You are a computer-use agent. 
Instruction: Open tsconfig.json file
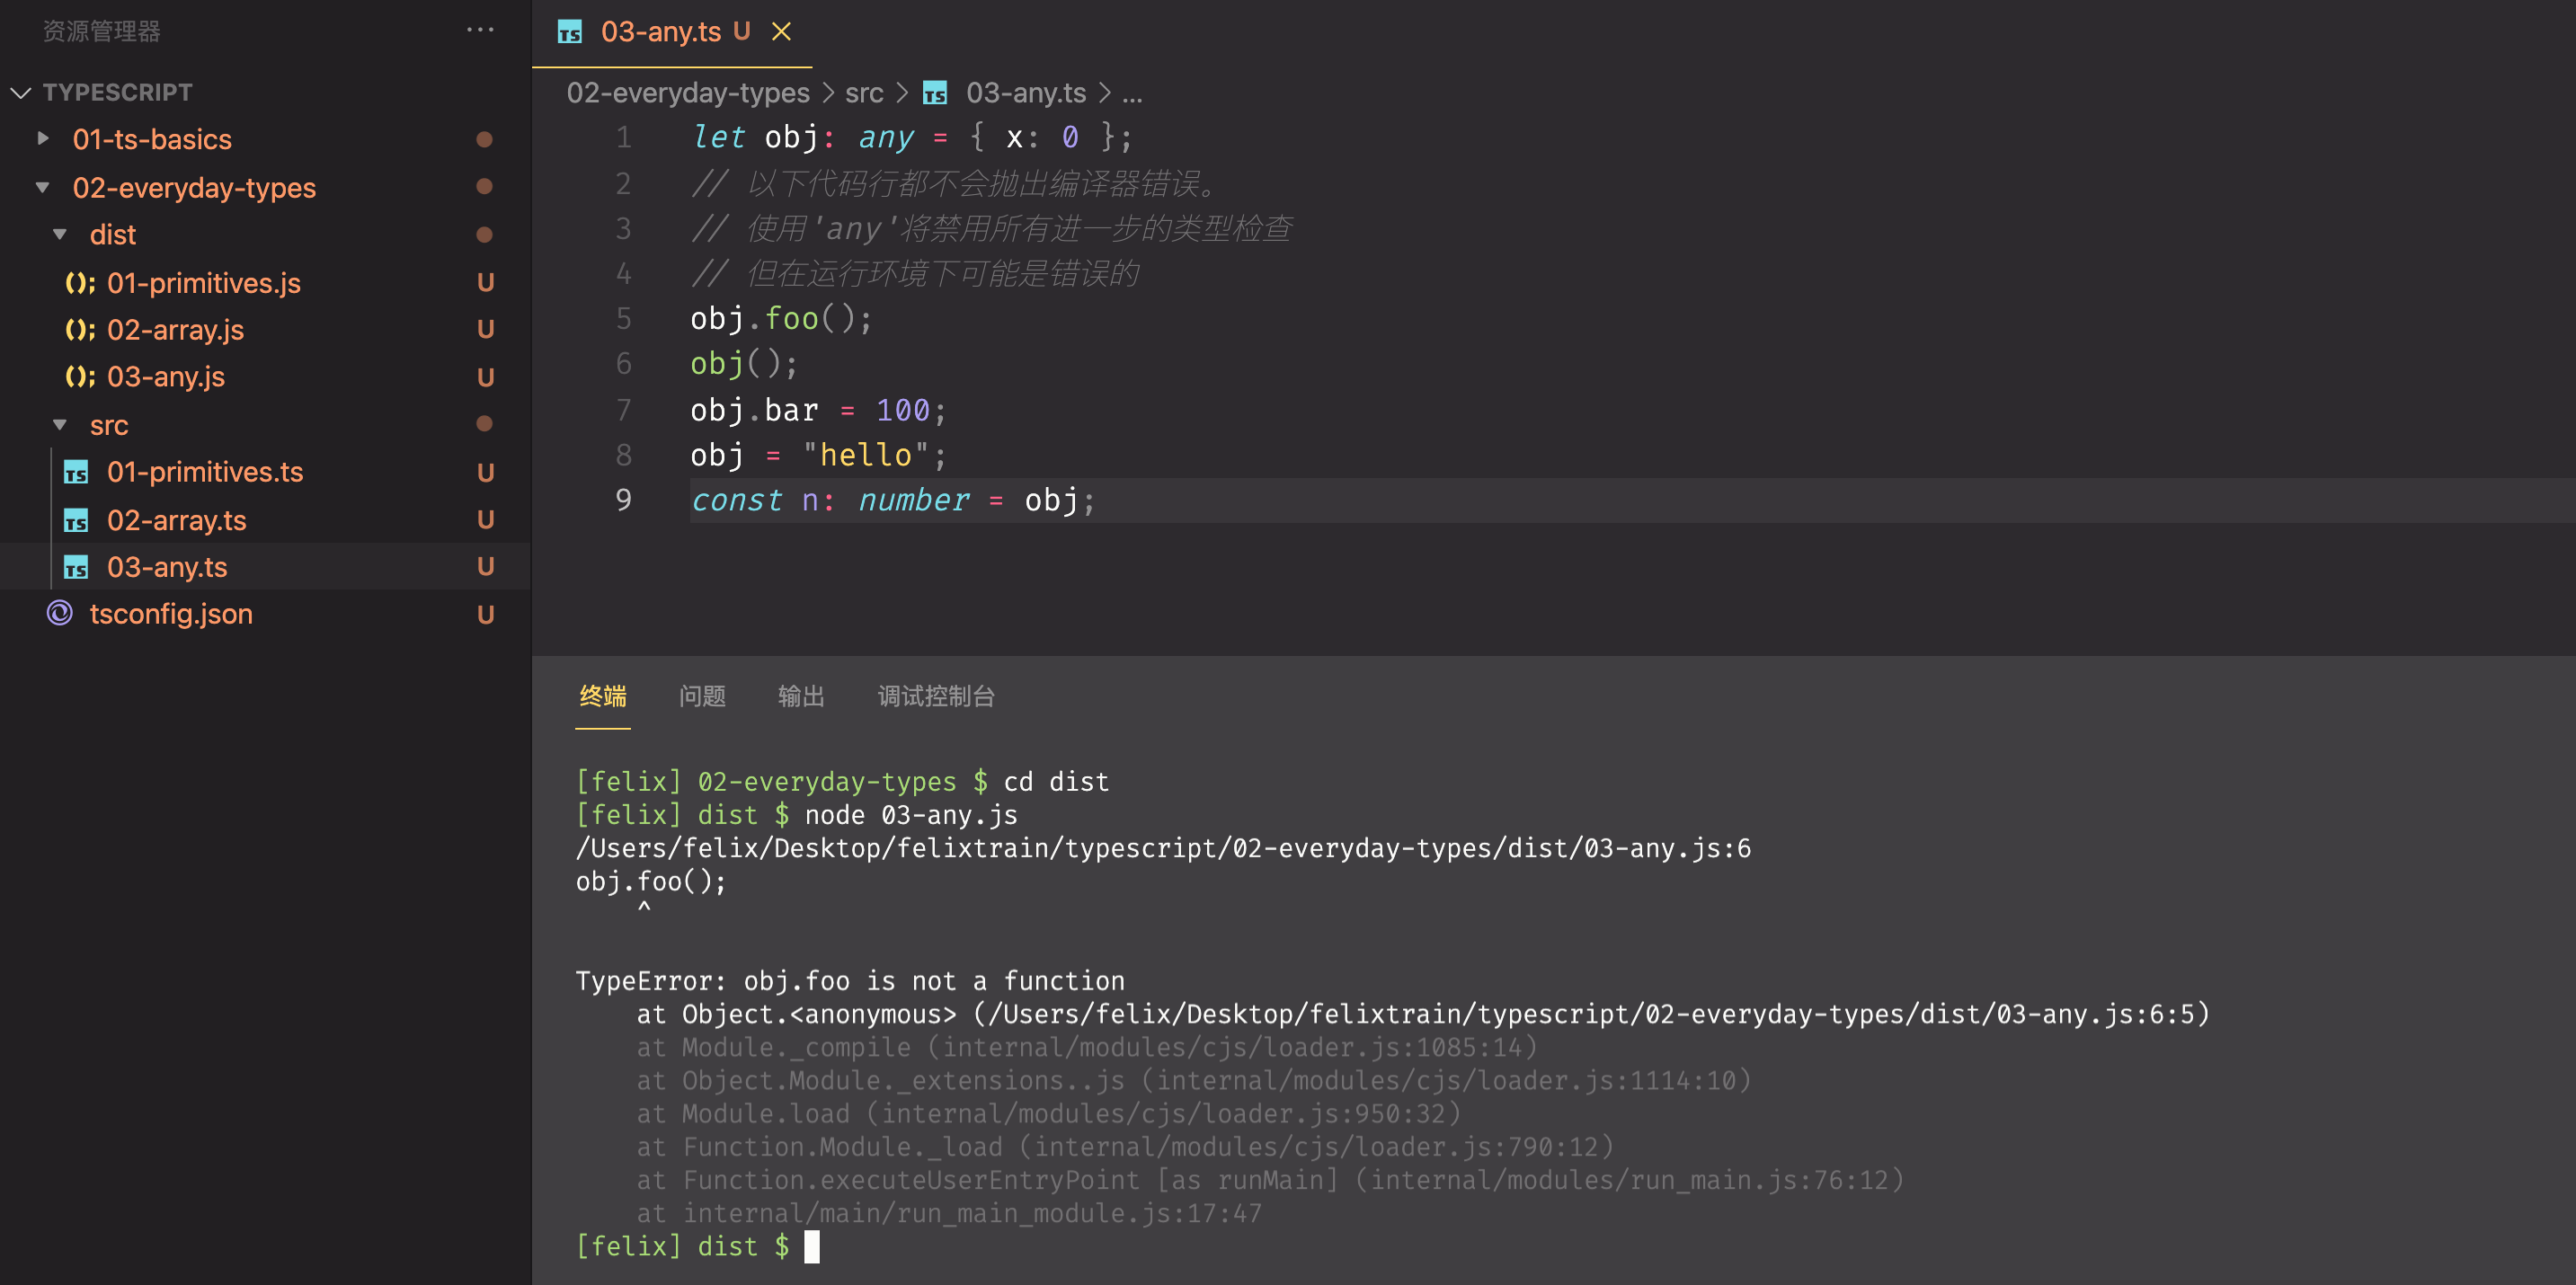171,614
